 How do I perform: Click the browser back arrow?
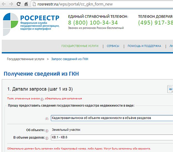(x=4, y=4)
